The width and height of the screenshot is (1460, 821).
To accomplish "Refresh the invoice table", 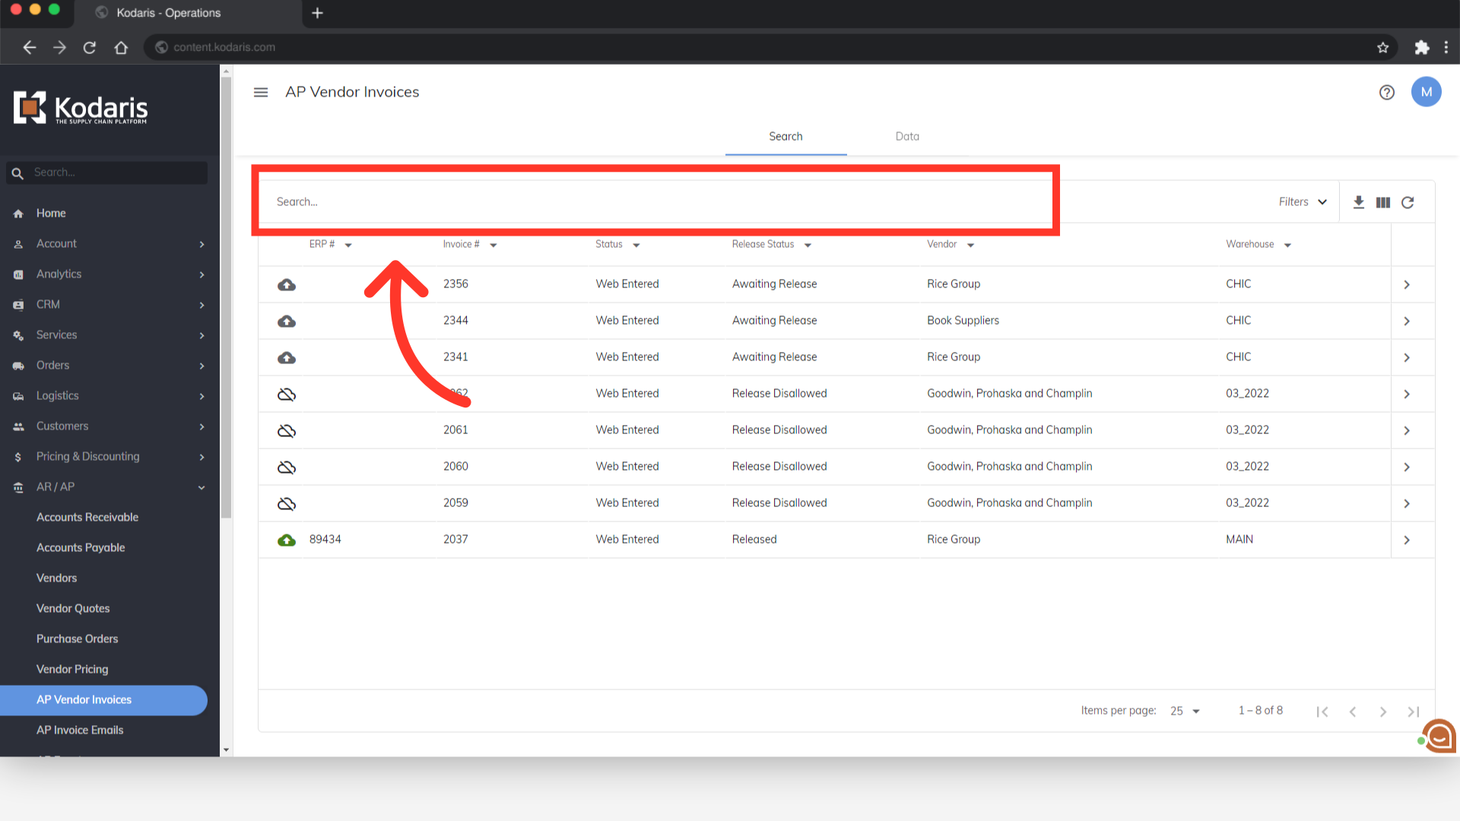I will pos(1408,202).
